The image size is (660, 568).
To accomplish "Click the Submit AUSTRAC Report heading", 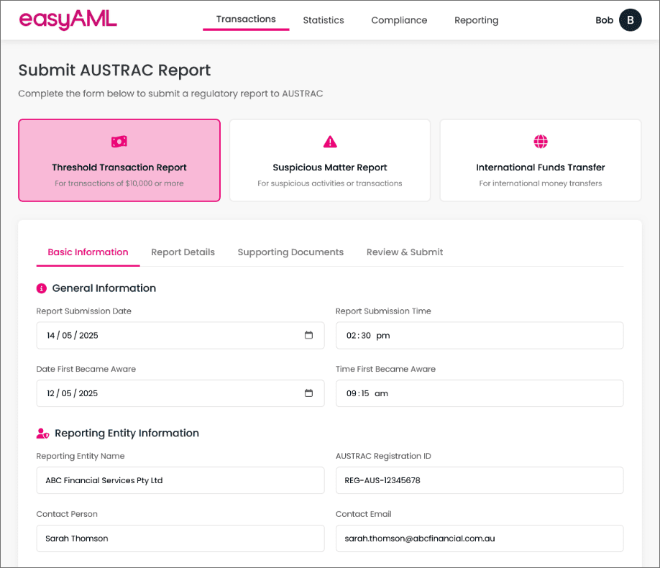I will pos(114,70).
